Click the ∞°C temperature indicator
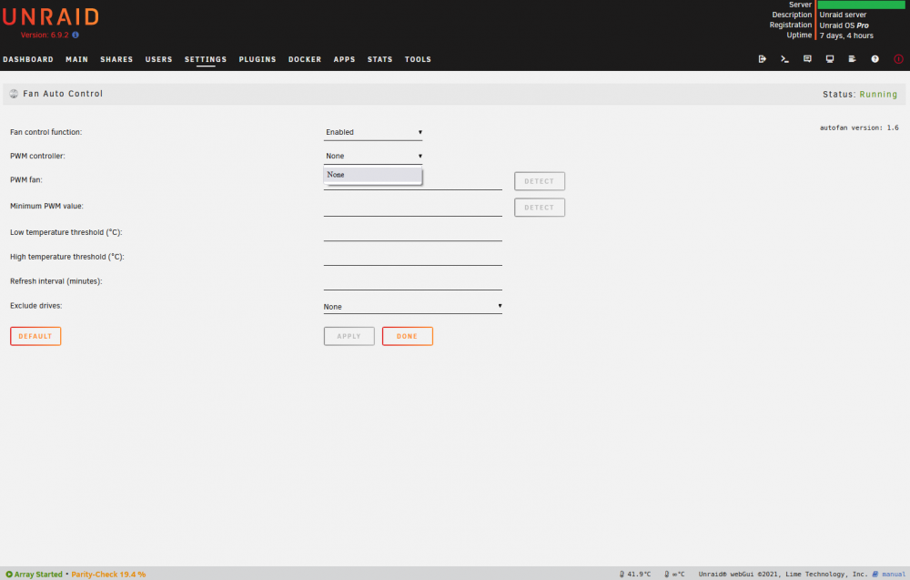Image resolution: width=910 pixels, height=580 pixels. pos(674,575)
